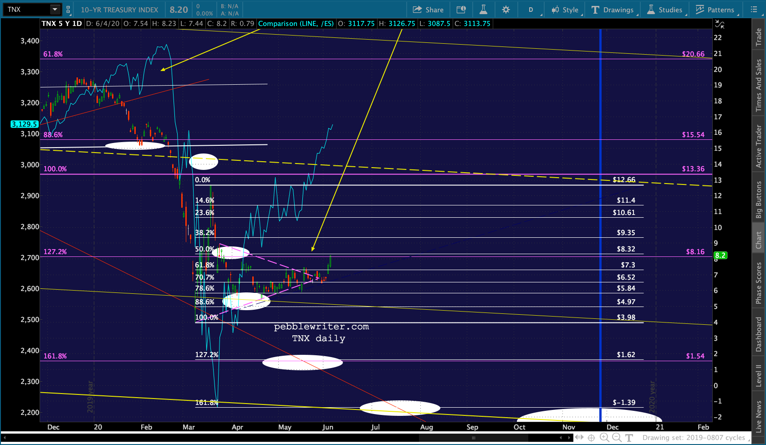Select the text drawing tool at bottom
Screen dimensions: 766x445
click(x=629, y=438)
